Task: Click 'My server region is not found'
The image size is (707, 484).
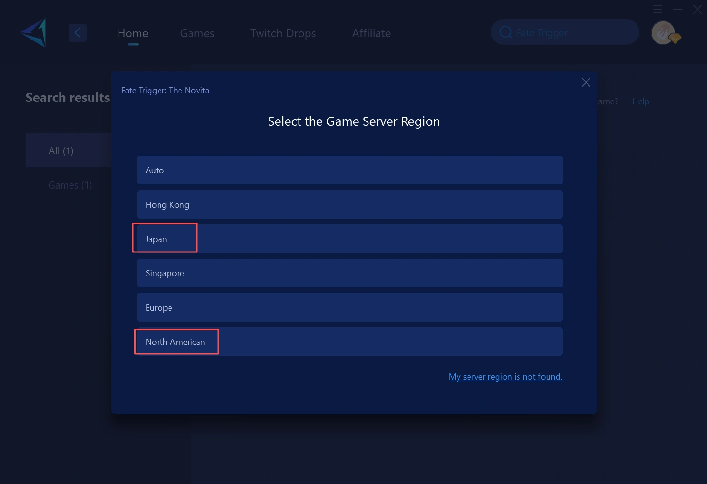Action: pos(506,376)
